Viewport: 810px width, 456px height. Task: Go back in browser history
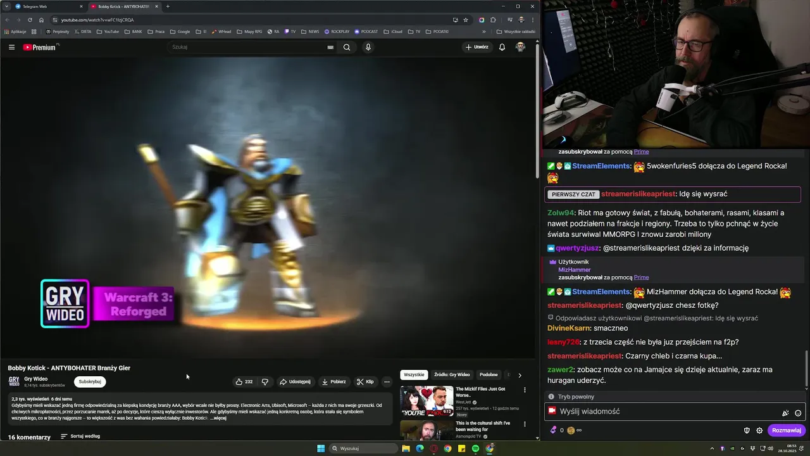pyautogui.click(x=7, y=20)
